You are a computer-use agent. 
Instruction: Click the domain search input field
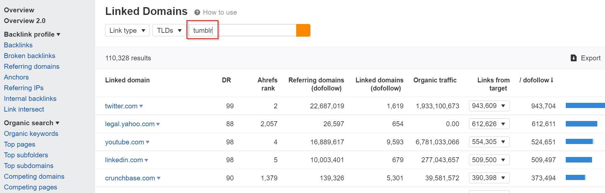[x=243, y=30]
